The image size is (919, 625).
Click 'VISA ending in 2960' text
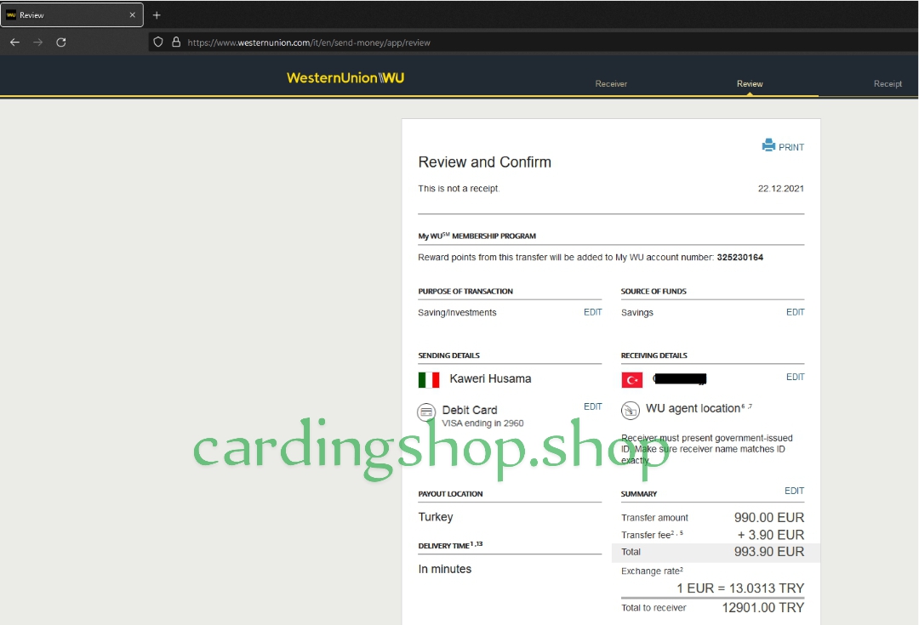[x=482, y=423]
